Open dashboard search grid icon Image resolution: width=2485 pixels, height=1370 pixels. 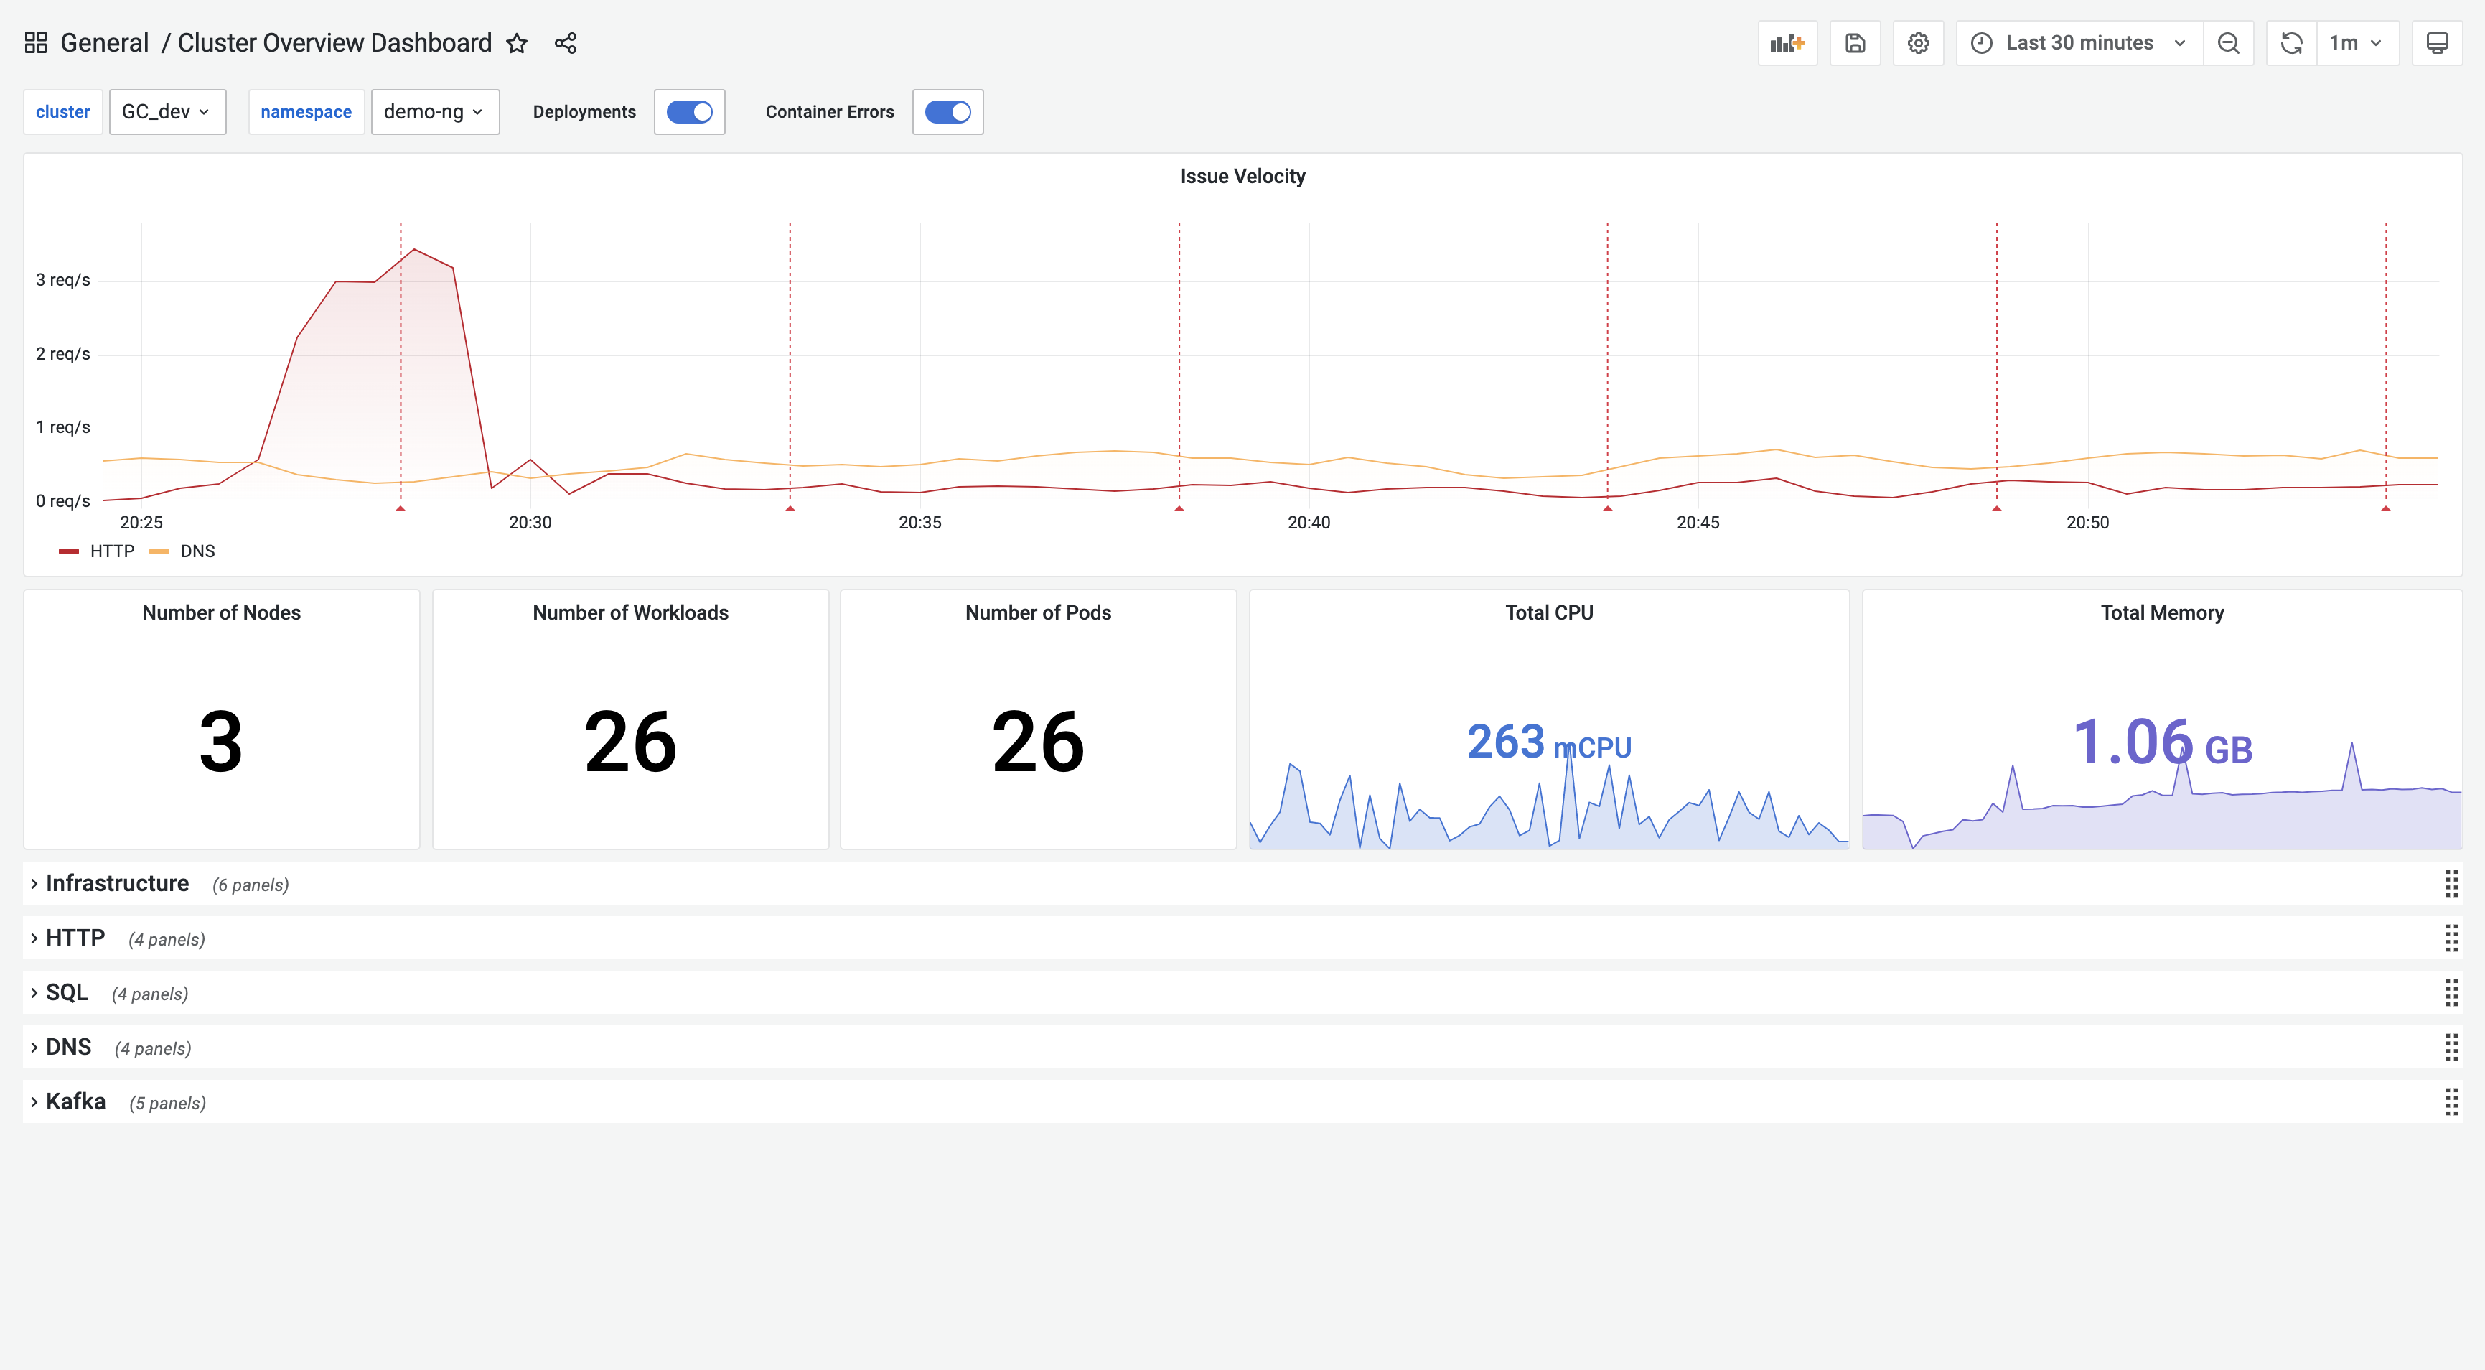36,43
